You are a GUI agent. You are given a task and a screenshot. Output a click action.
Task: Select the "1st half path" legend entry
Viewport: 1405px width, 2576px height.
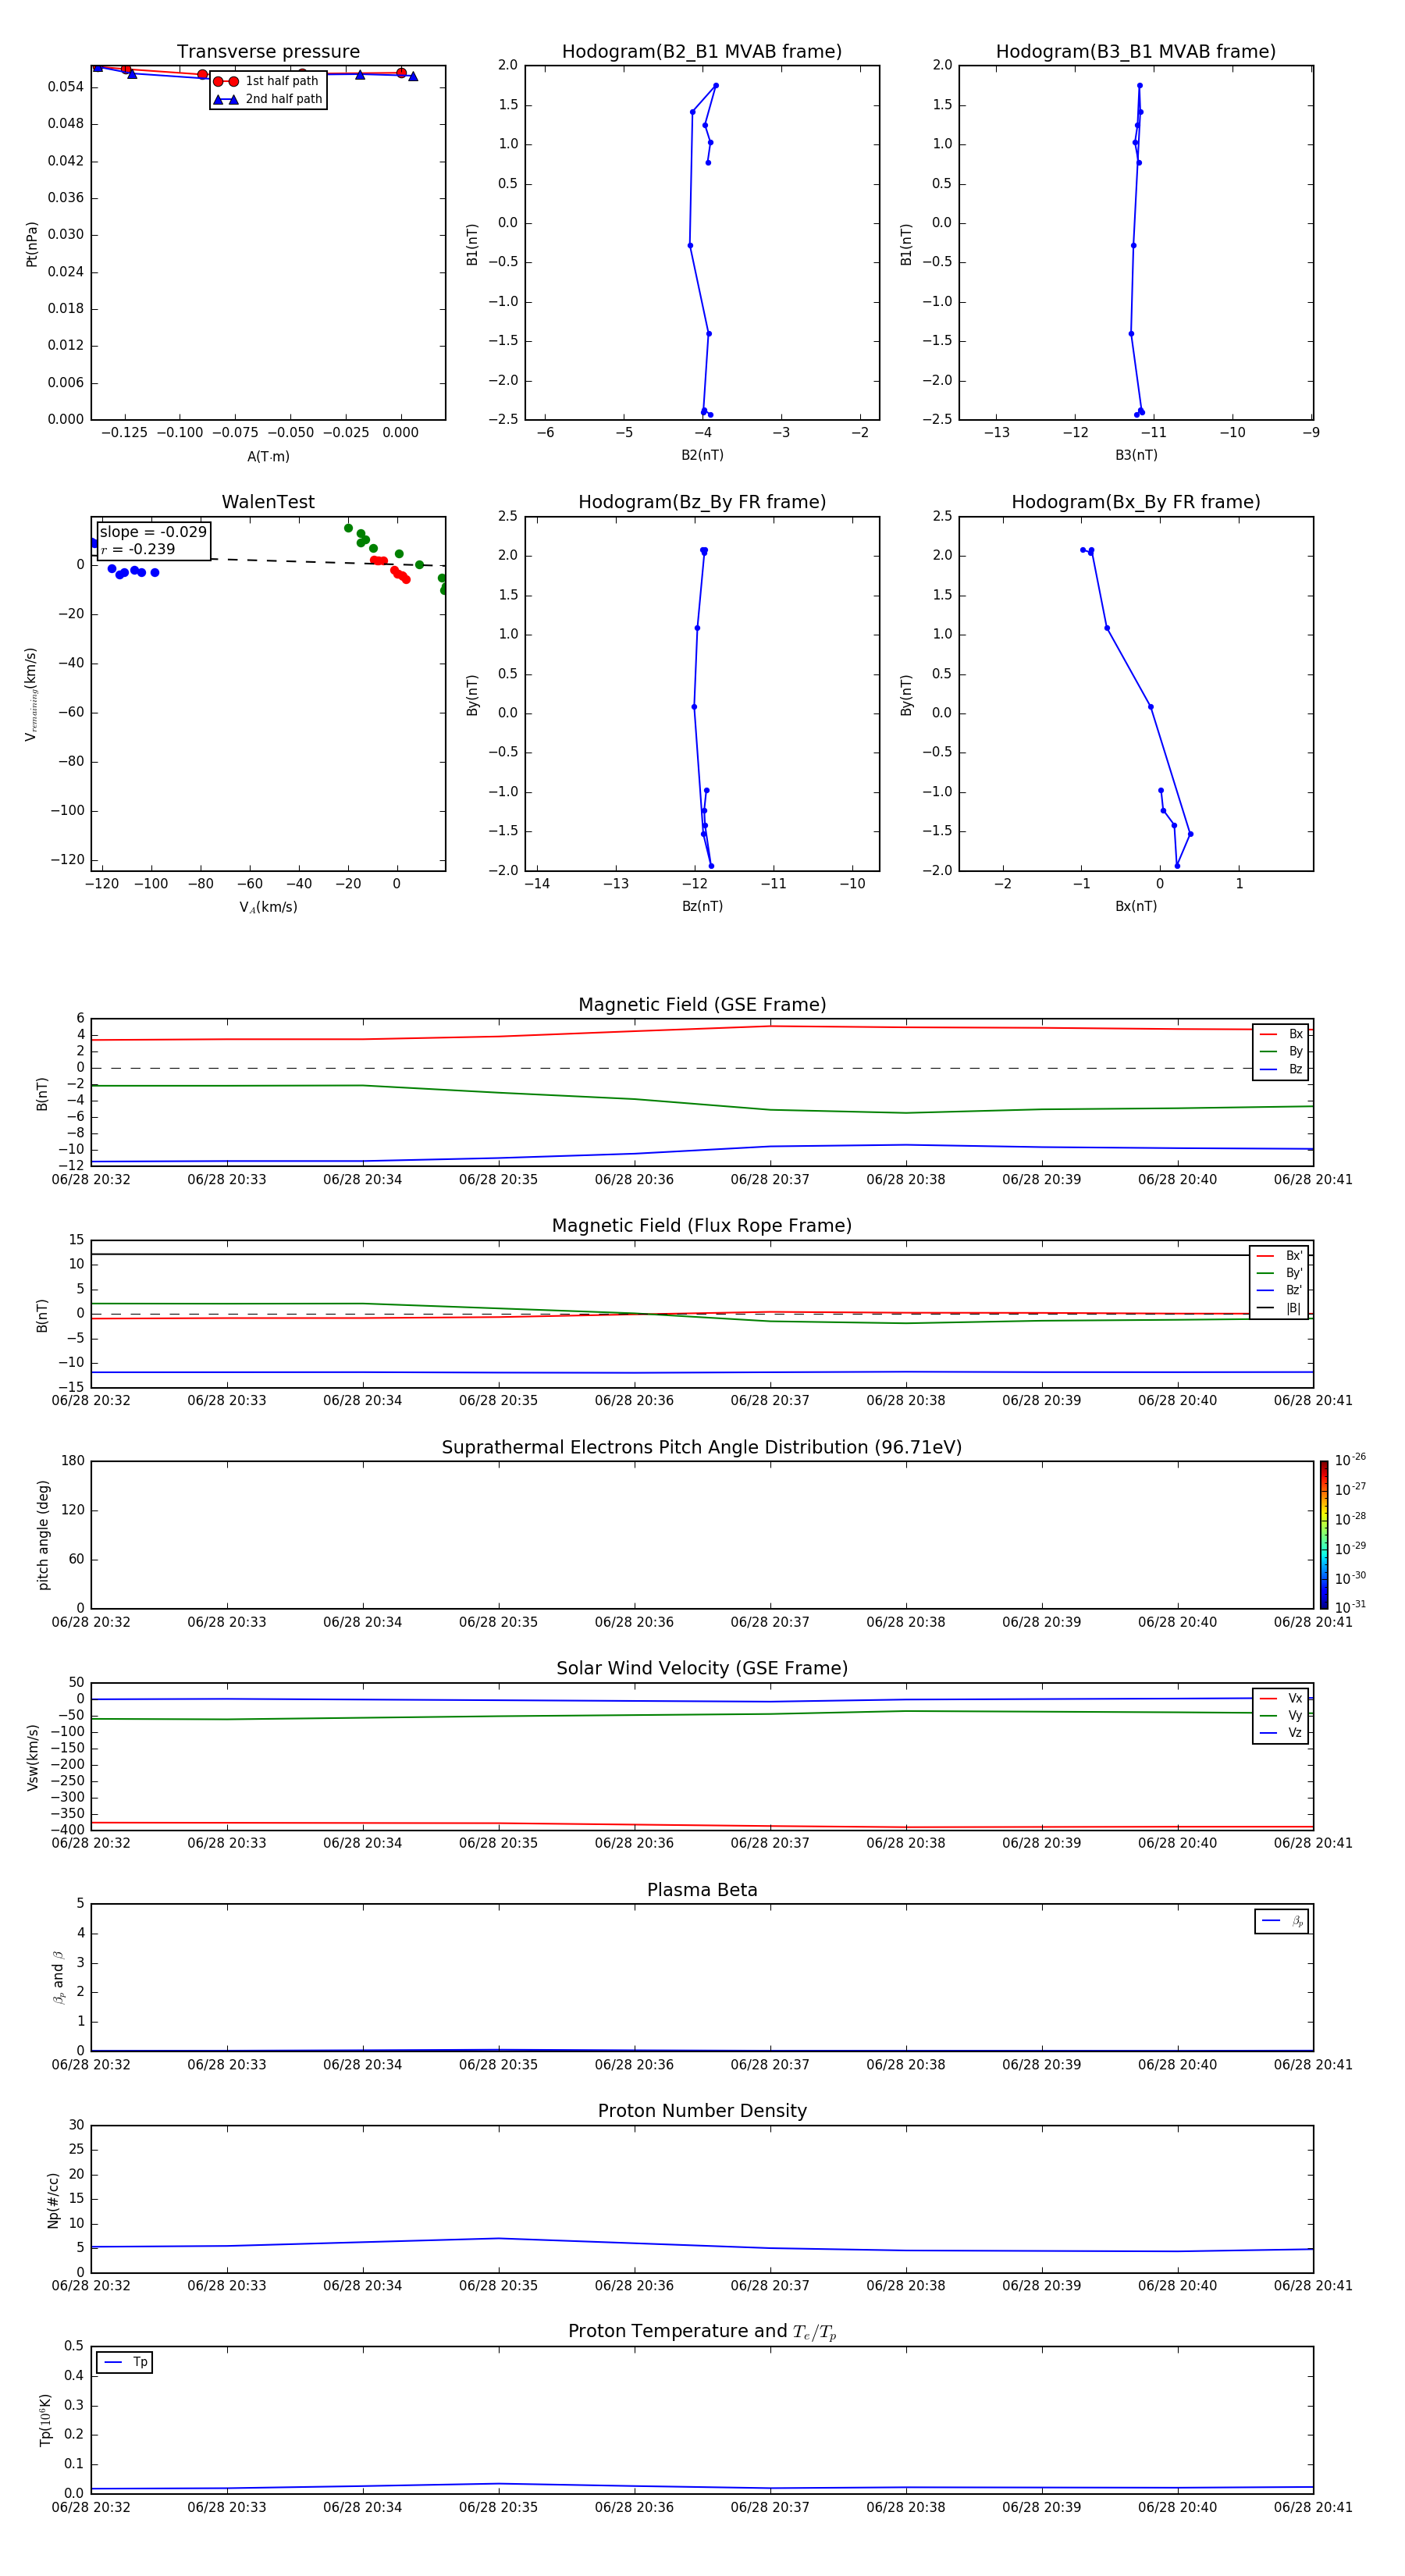tap(267, 81)
